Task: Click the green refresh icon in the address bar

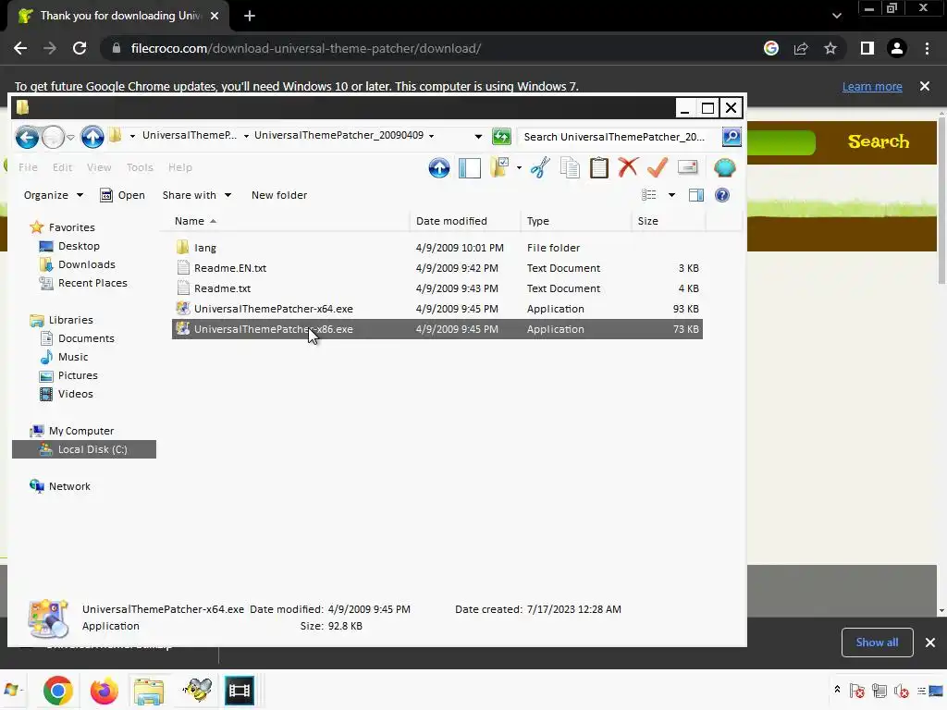Action: click(501, 137)
